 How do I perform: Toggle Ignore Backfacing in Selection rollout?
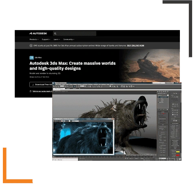(x=159, y=117)
